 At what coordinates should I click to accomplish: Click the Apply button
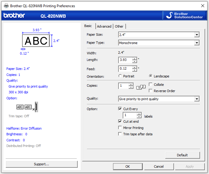click(190, 166)
